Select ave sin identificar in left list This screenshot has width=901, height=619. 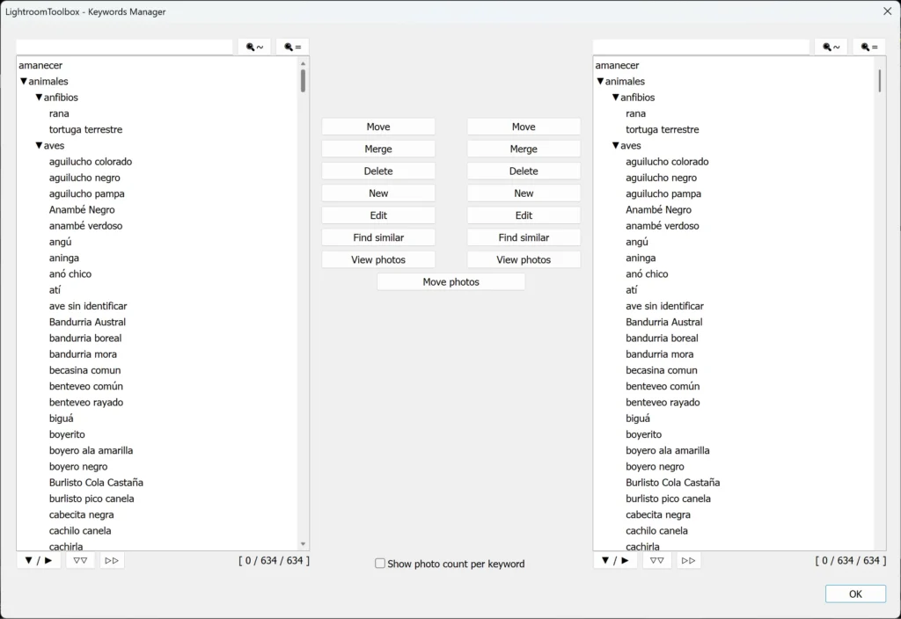coord(88,307)
